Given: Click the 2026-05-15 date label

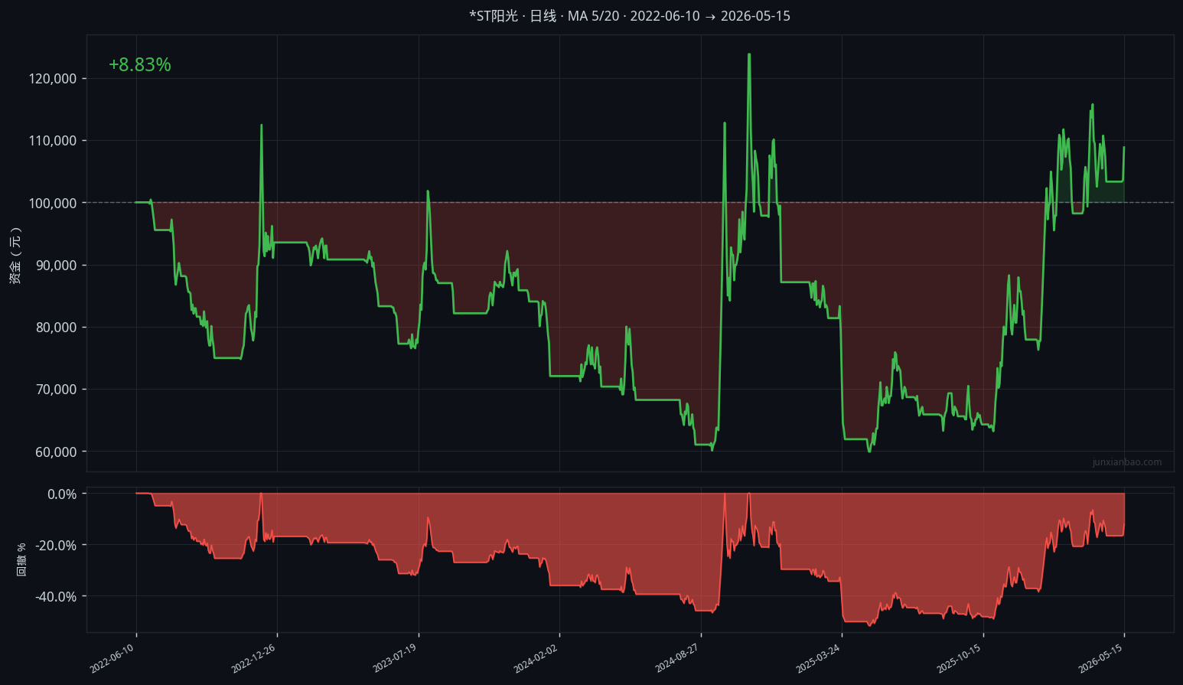Looking at the screenshot, I should pyautogui.click(x=1100, y=658).
